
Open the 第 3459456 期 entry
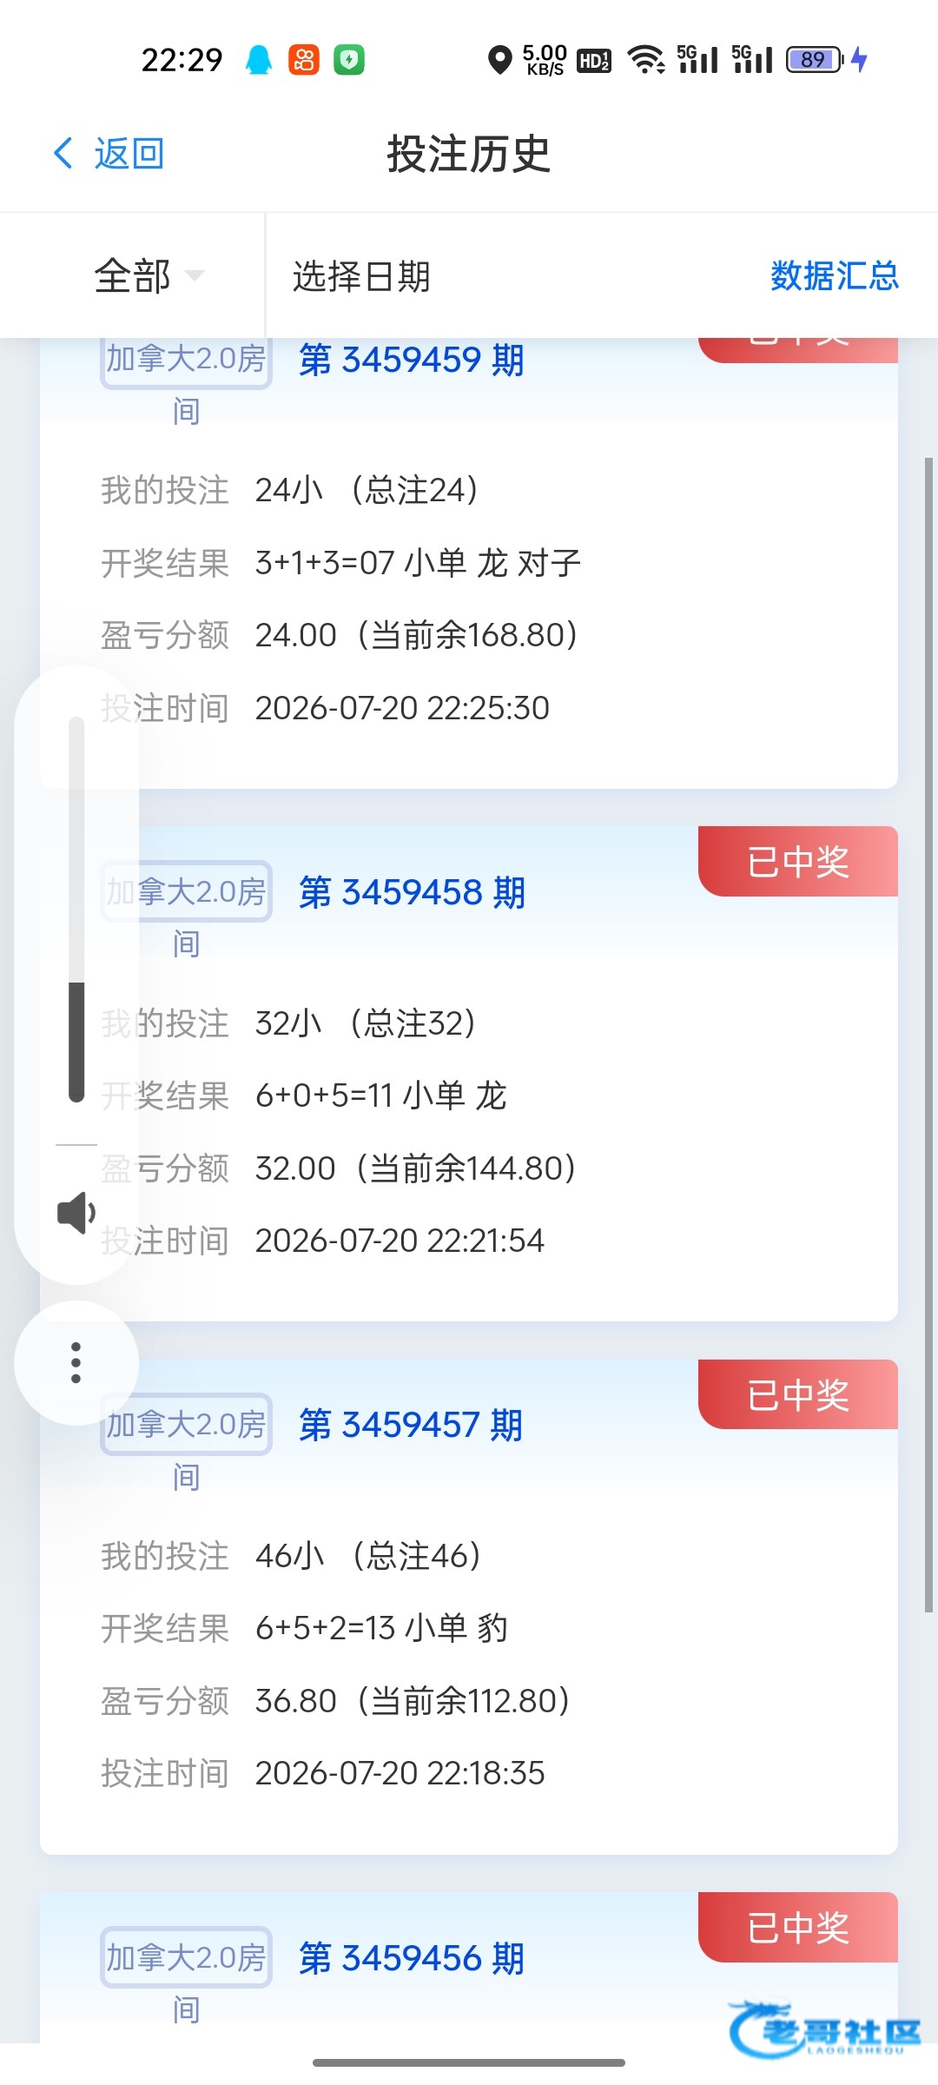pos(412,1958)
